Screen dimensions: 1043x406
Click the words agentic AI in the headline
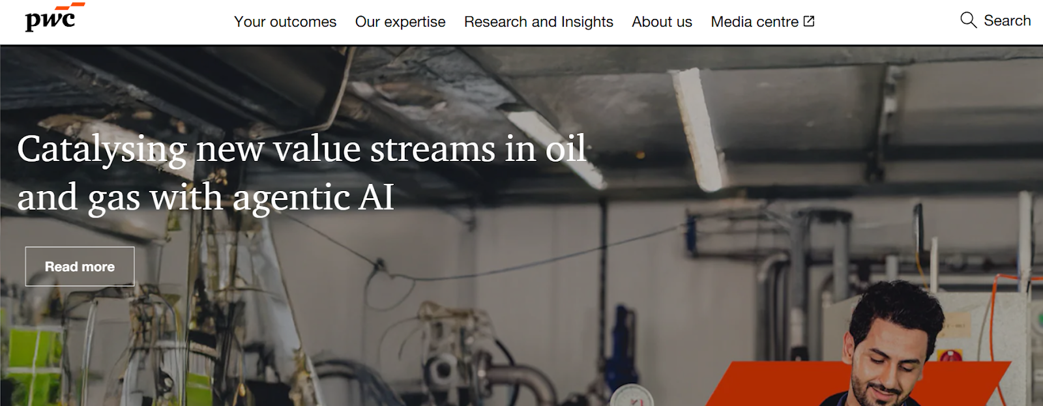314,198
